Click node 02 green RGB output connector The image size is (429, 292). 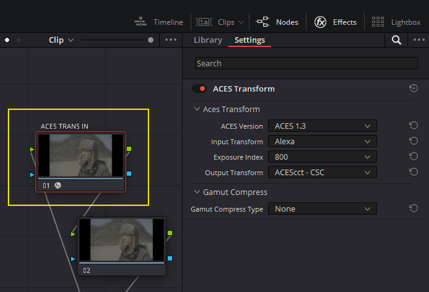pyautogui.click(x=170, y=233)
